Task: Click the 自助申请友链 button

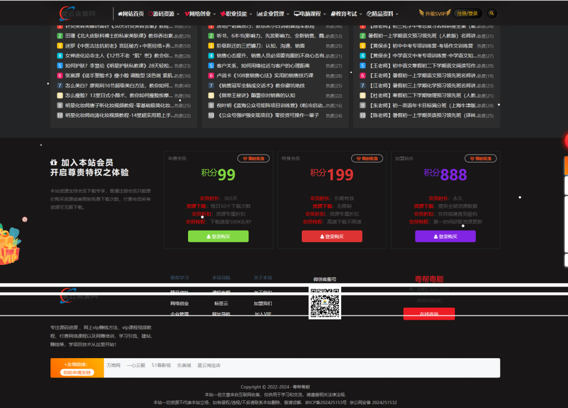Action: 77,373
